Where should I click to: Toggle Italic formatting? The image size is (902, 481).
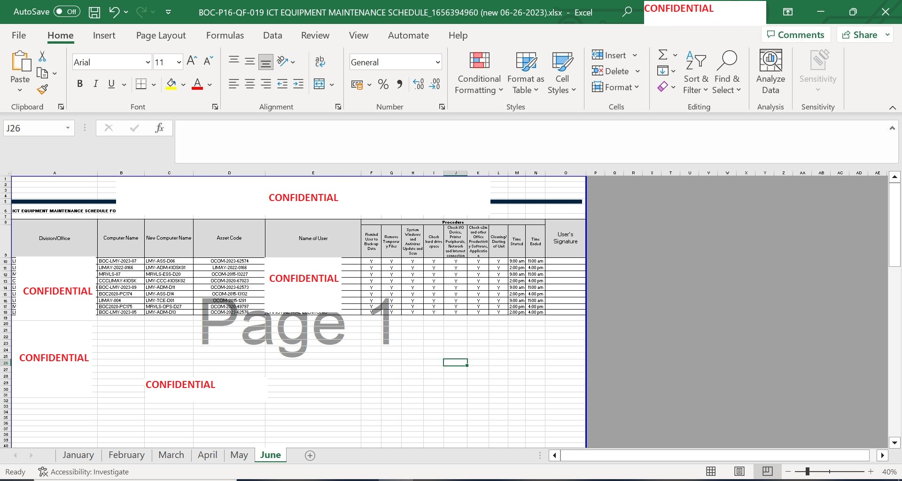96,84
